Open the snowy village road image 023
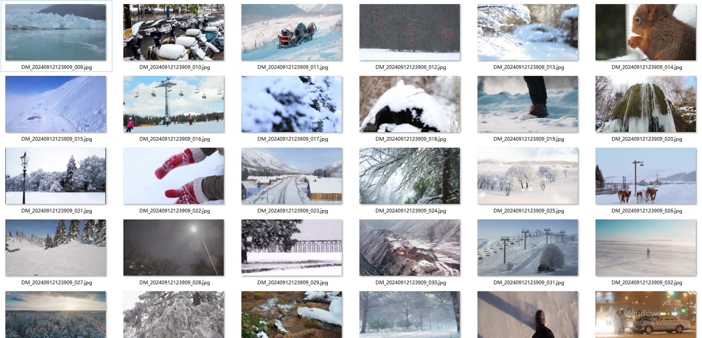702x338 pixels. (292, 176)
